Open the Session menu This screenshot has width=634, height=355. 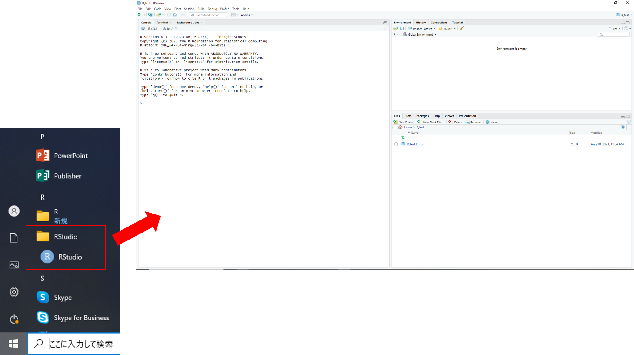pos(189,9)
